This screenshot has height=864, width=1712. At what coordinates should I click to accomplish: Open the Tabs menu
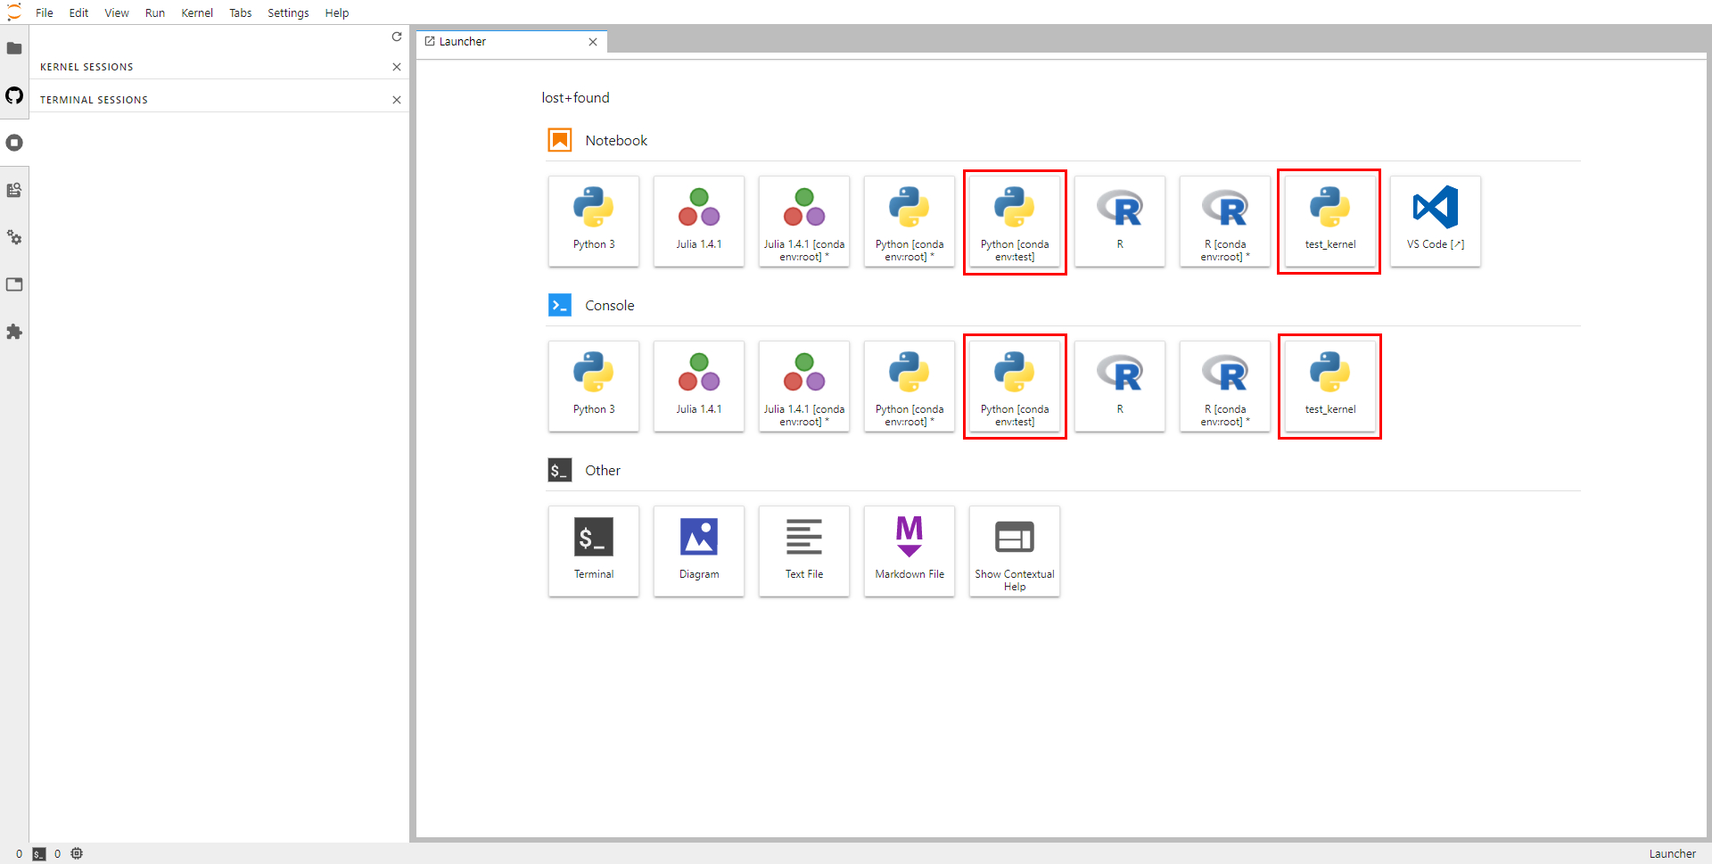click(241, 12)
